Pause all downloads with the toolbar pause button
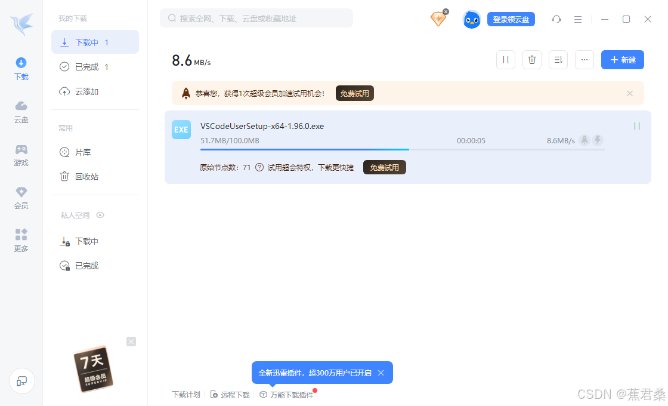 point(506,60)
